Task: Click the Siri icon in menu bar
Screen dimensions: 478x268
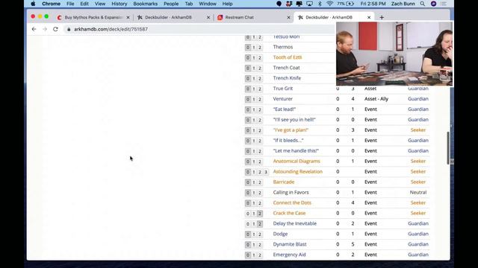Action: tap(433, 4)
